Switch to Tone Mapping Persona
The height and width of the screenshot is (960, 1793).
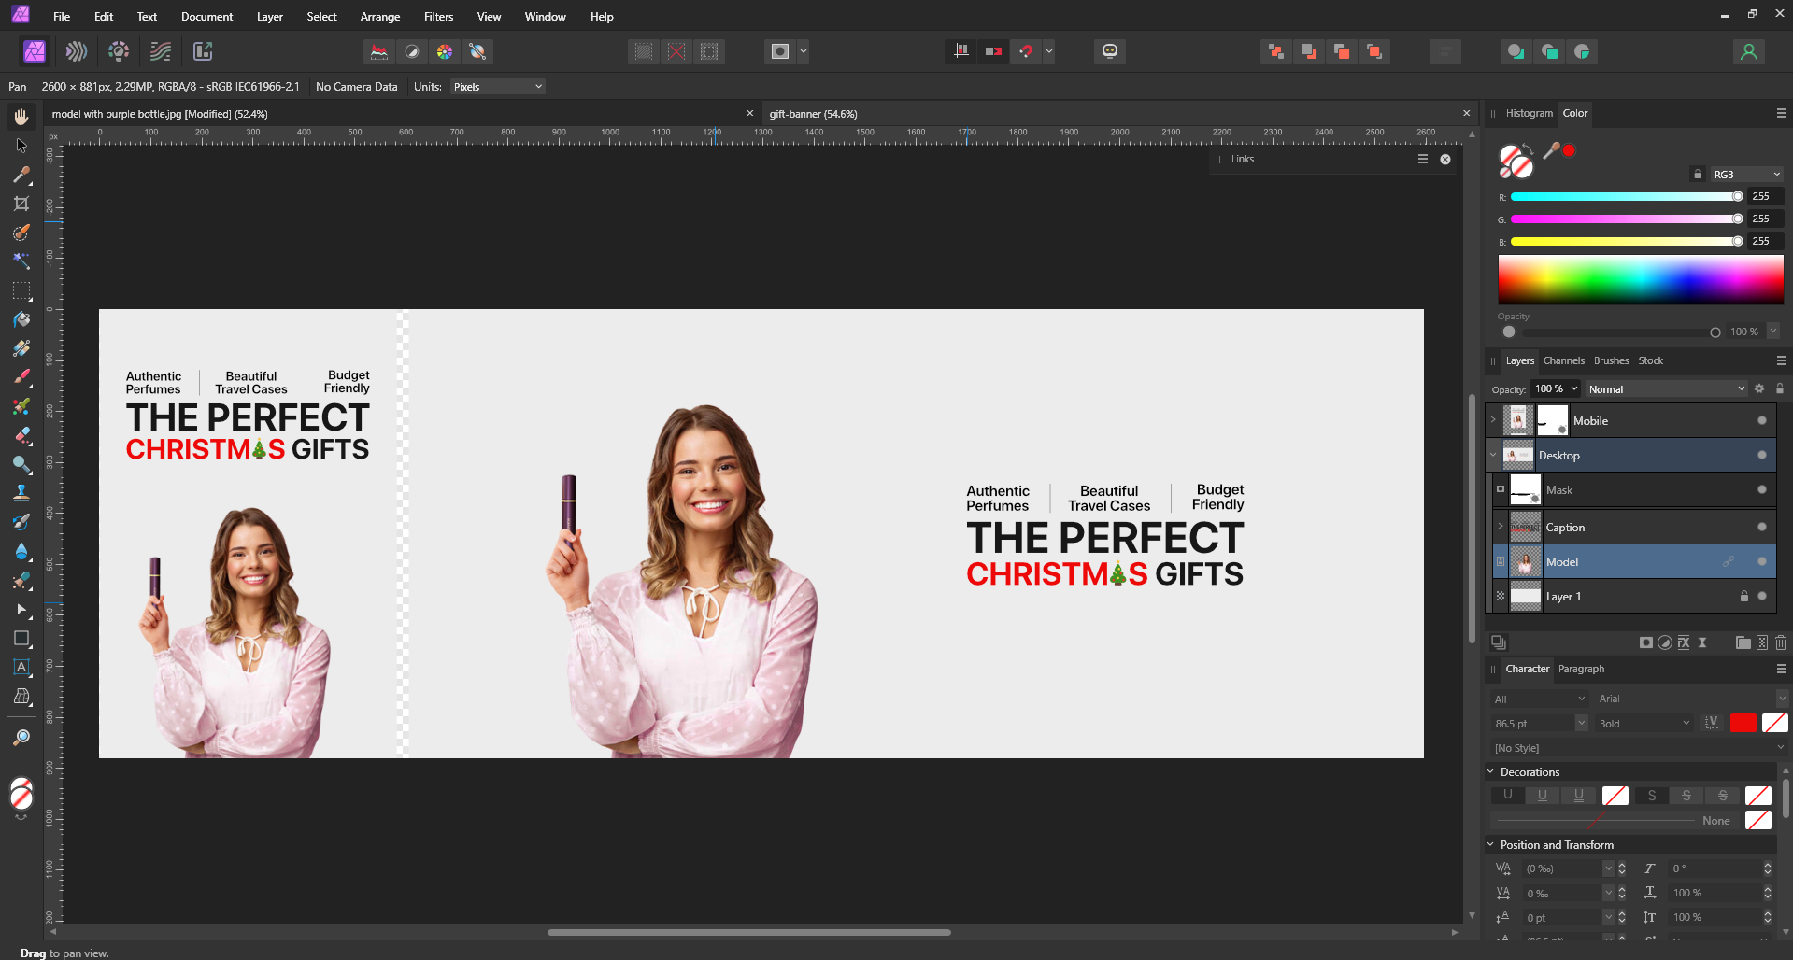click(161, 51)
